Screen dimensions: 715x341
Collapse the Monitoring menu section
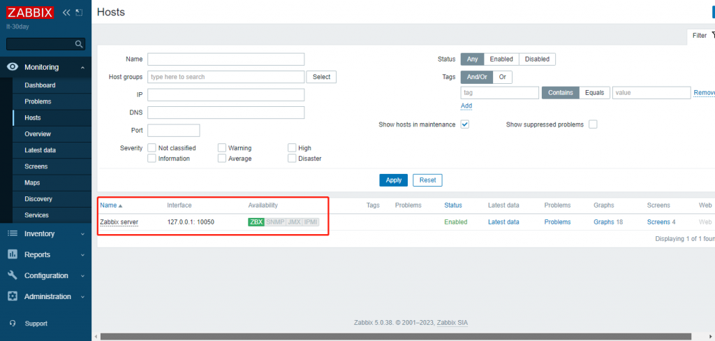pyautogui.click(x=82, y=68)
